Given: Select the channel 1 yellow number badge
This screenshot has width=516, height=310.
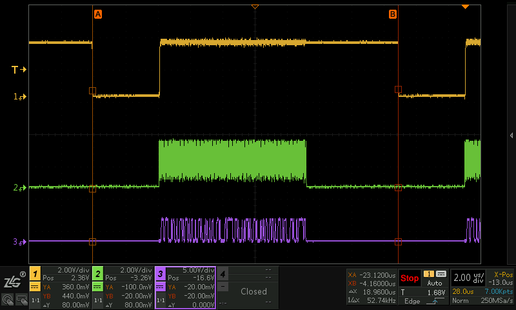Looking at the screenshot, I should pos(35,274).
